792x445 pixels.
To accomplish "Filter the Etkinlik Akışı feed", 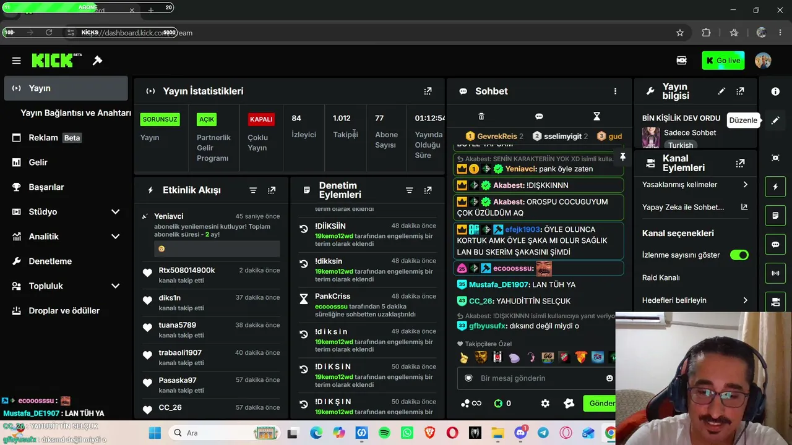I will [253, 190].
